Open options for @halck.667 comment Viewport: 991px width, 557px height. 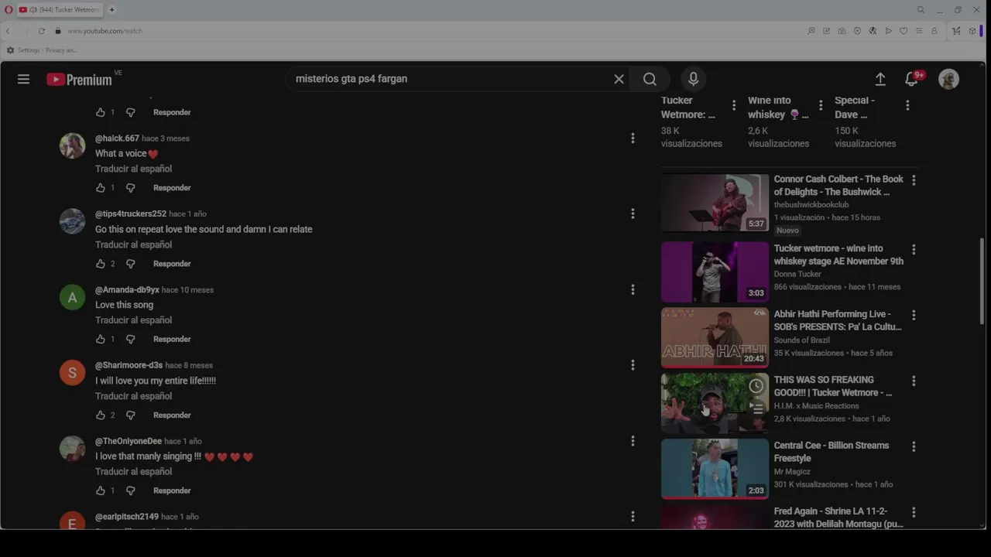pyautogui.click(x=633, y=138)
